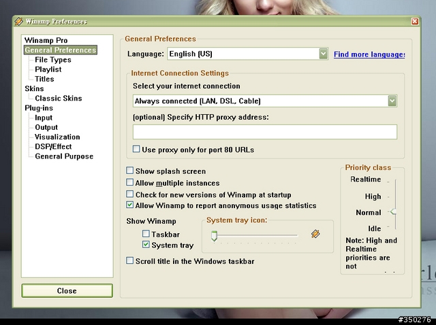Tick Allow multiple instances checkbox
Viewport: 436px width, 325px height.
pyautogui.click(x=129, y=182)
